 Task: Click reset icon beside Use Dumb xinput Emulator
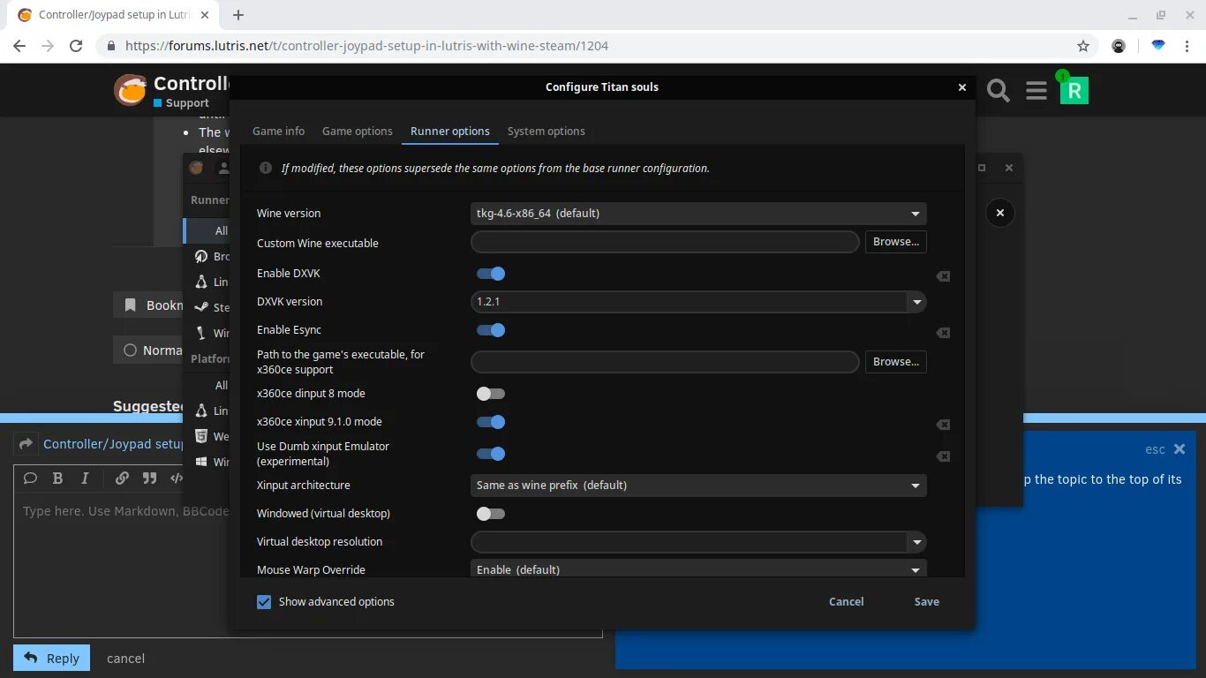943,456
